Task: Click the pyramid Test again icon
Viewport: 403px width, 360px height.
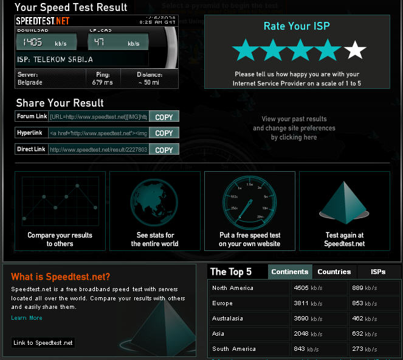Action: click(x=344, y=203)
